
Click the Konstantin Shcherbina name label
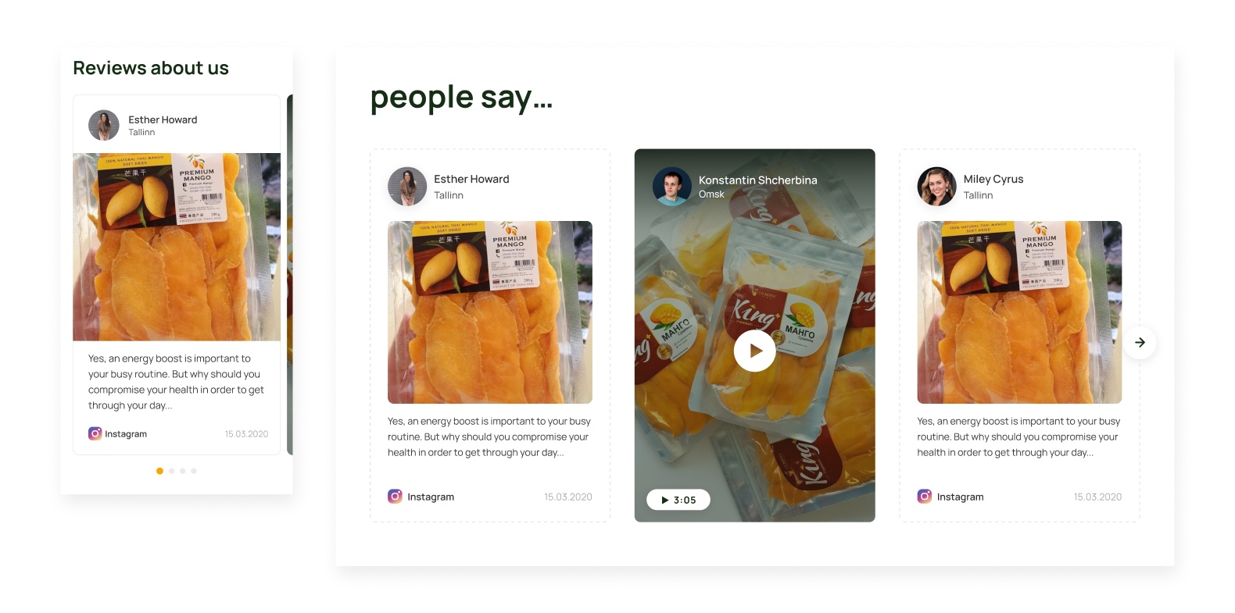coord(758,180)
